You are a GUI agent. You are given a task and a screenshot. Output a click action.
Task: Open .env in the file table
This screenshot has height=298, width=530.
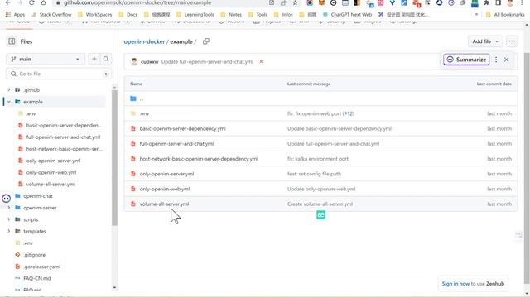coord(144,113)
